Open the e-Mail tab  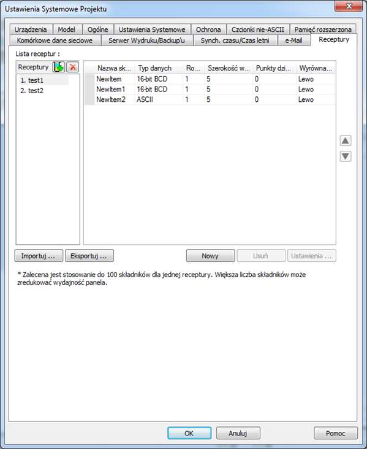pyautogui.click(x=293, y=40)
